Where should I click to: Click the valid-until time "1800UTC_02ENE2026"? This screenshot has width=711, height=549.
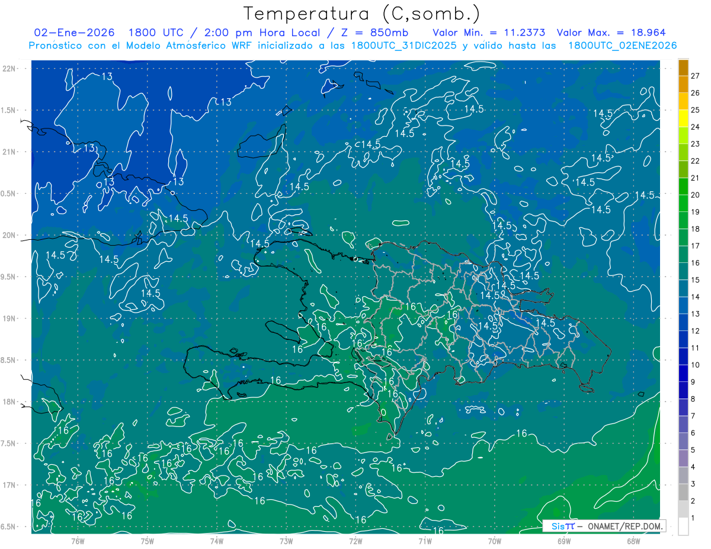[x=622, y=46]
